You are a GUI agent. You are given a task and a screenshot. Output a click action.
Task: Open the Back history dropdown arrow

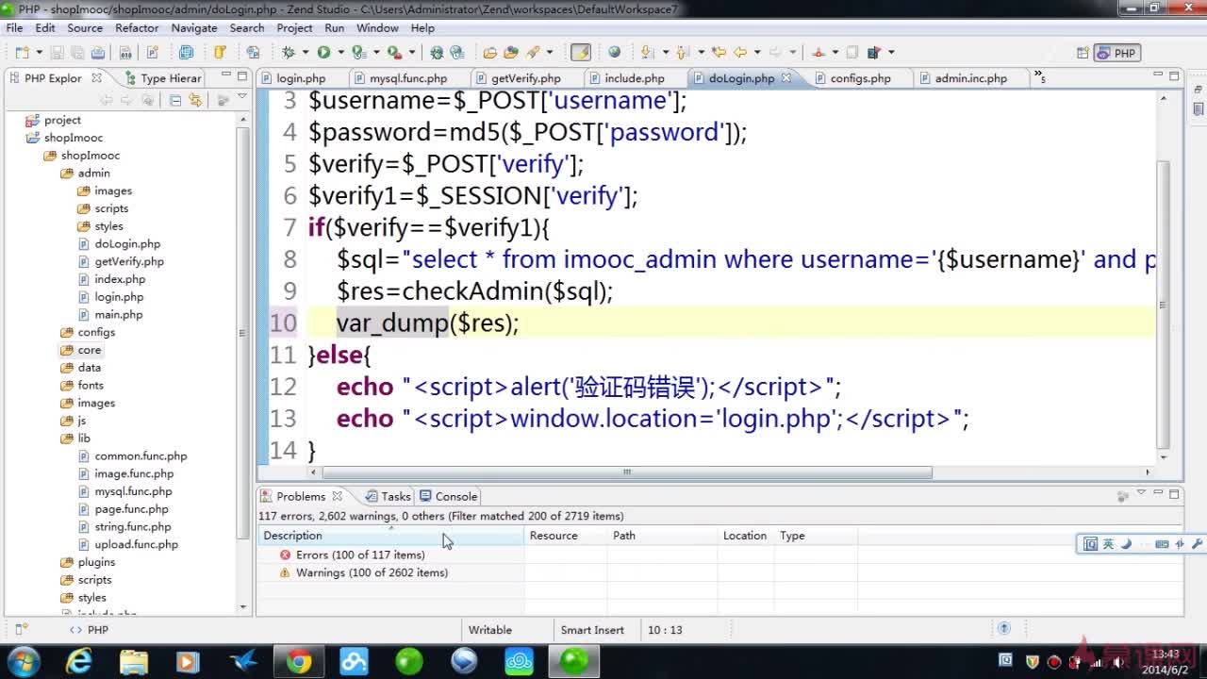coord(757,53)
